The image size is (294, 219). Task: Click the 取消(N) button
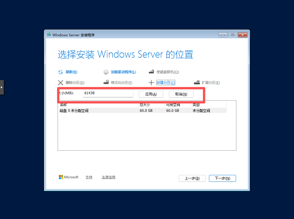pyautogui.click(x=181, y=94)
